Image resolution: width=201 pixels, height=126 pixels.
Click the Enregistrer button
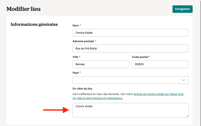pos(182,9)
